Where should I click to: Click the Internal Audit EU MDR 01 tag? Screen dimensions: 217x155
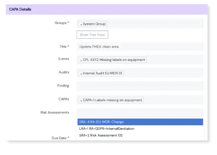(x=102, y=73)
